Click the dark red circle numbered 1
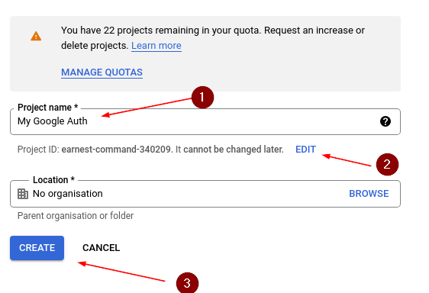 [x=202, y=97]
